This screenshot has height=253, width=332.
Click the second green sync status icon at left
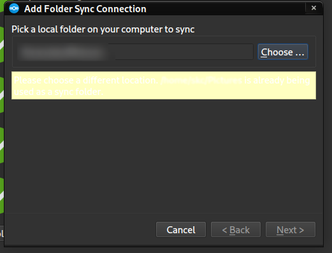(x=2, y=95)
